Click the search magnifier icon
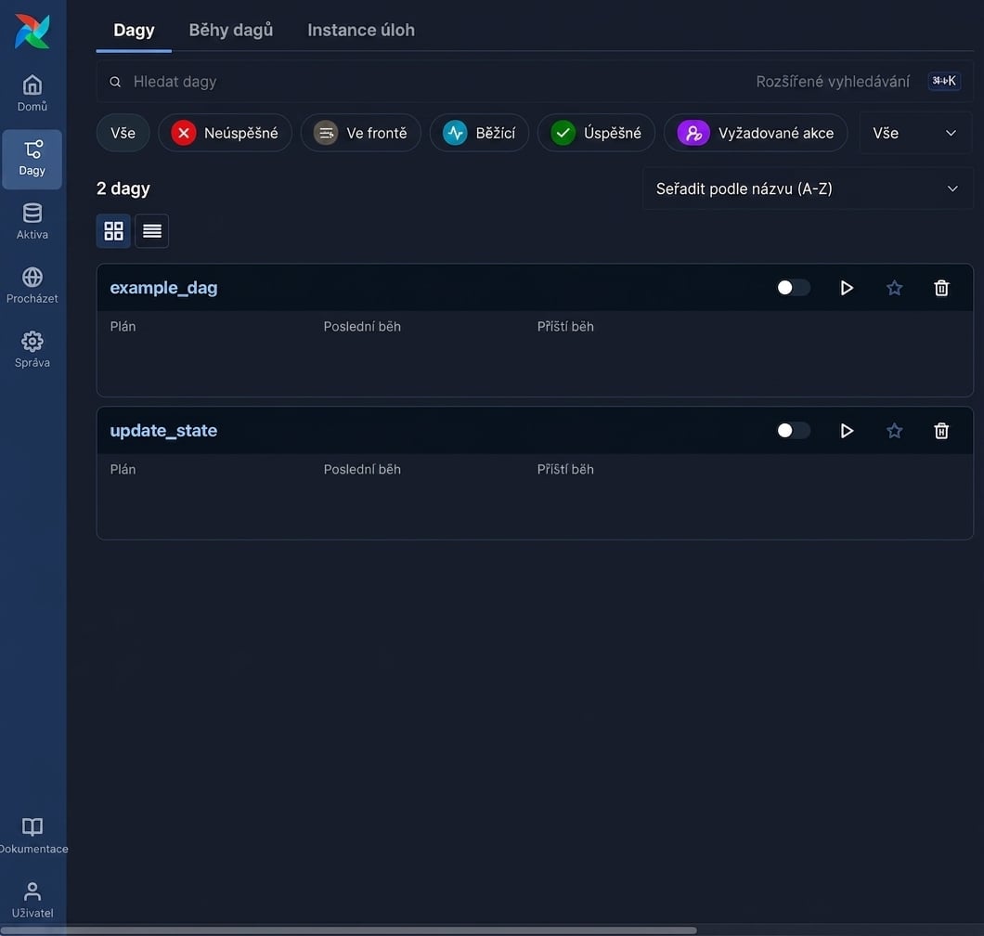The image size is (984, 936). tap(115, 82)
